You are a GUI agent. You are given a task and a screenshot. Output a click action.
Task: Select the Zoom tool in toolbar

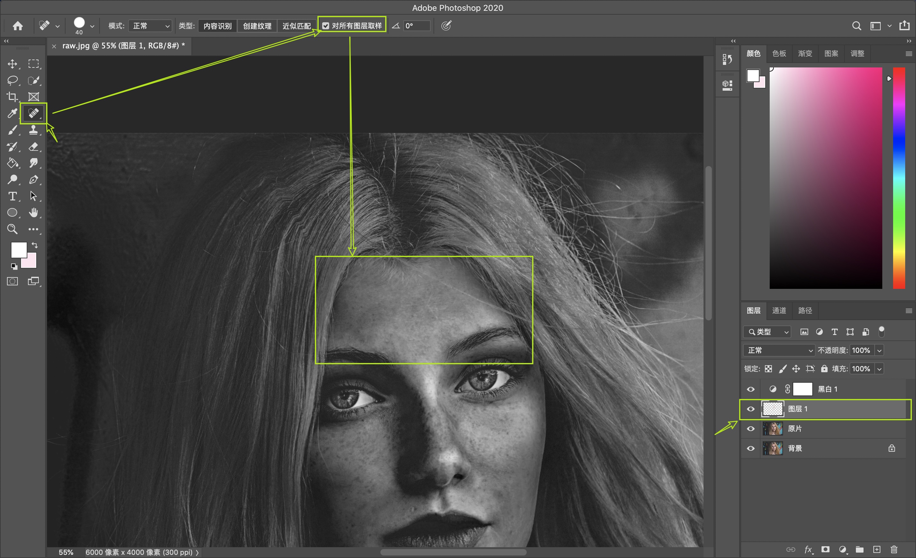(12, 229)
